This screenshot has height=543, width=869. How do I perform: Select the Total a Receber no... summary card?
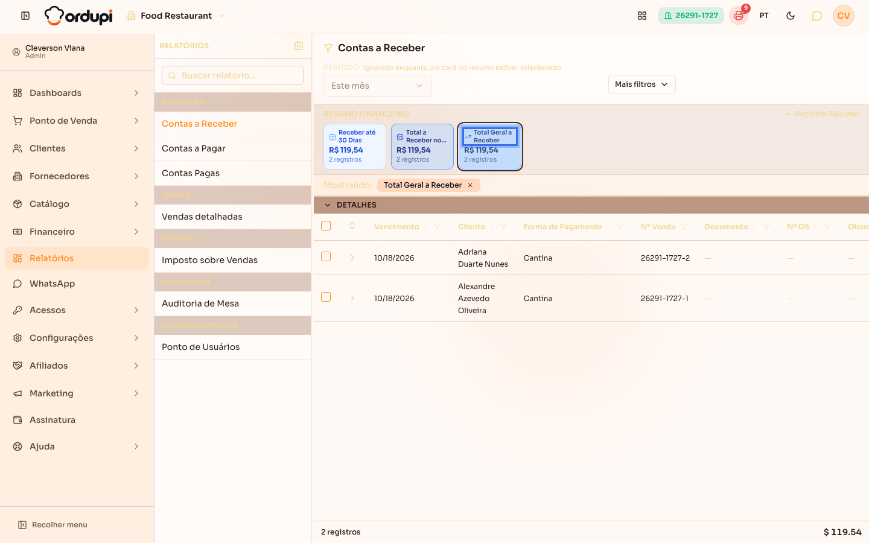(422, 147)
